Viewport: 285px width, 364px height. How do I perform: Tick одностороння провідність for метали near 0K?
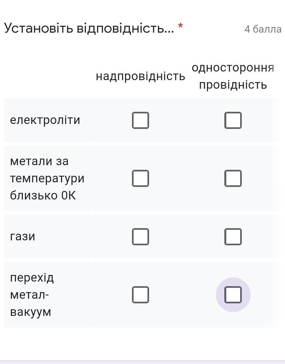(x=233, y=178)
